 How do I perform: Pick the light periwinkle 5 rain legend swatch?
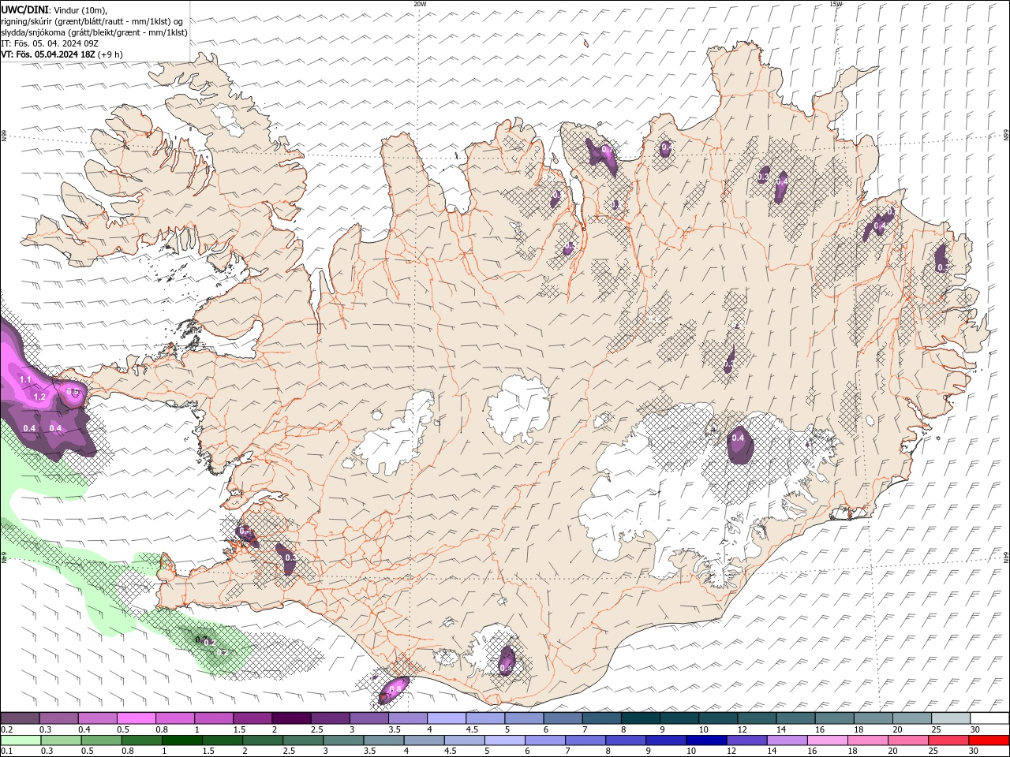tap(503, 740)
